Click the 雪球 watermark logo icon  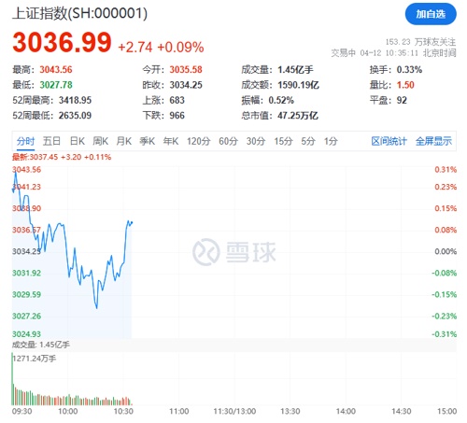(x=206, y=252)
